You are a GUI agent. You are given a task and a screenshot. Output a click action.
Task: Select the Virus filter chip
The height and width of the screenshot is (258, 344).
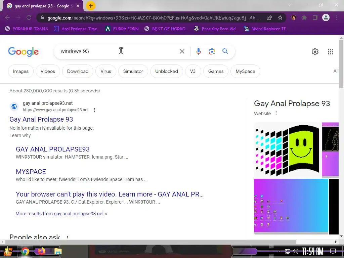tap(106, 71)
